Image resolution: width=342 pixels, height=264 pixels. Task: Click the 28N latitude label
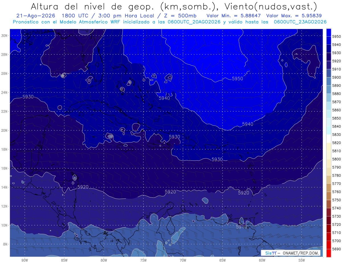pyautogui.click(x=4, y=54)
